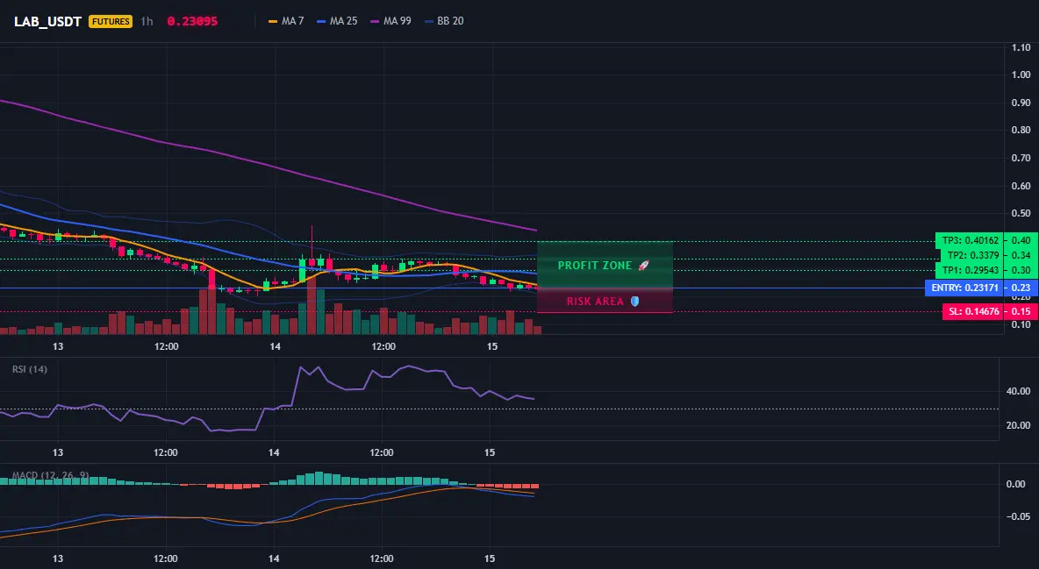Click the yellow FUTURES badge
Image resolution: width=1039 pixels, height=569 pixels.
coord(111,21)
